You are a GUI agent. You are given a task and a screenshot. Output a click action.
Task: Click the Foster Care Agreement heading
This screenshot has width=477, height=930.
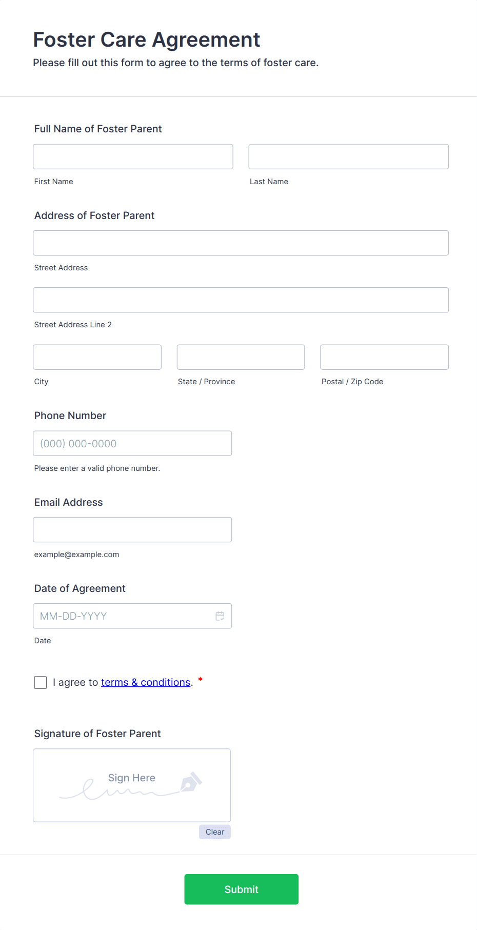(147, 40)
